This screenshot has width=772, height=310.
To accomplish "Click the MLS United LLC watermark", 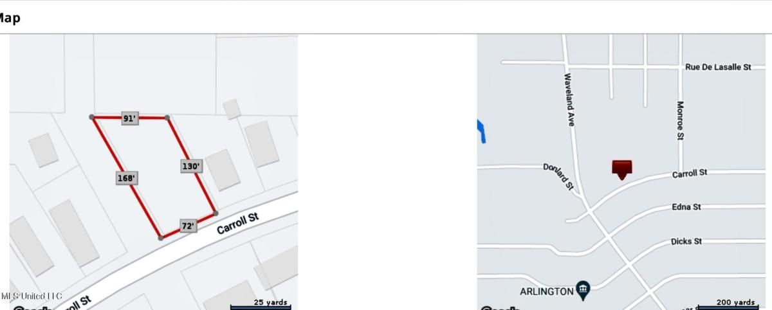I will click(31, 296).
